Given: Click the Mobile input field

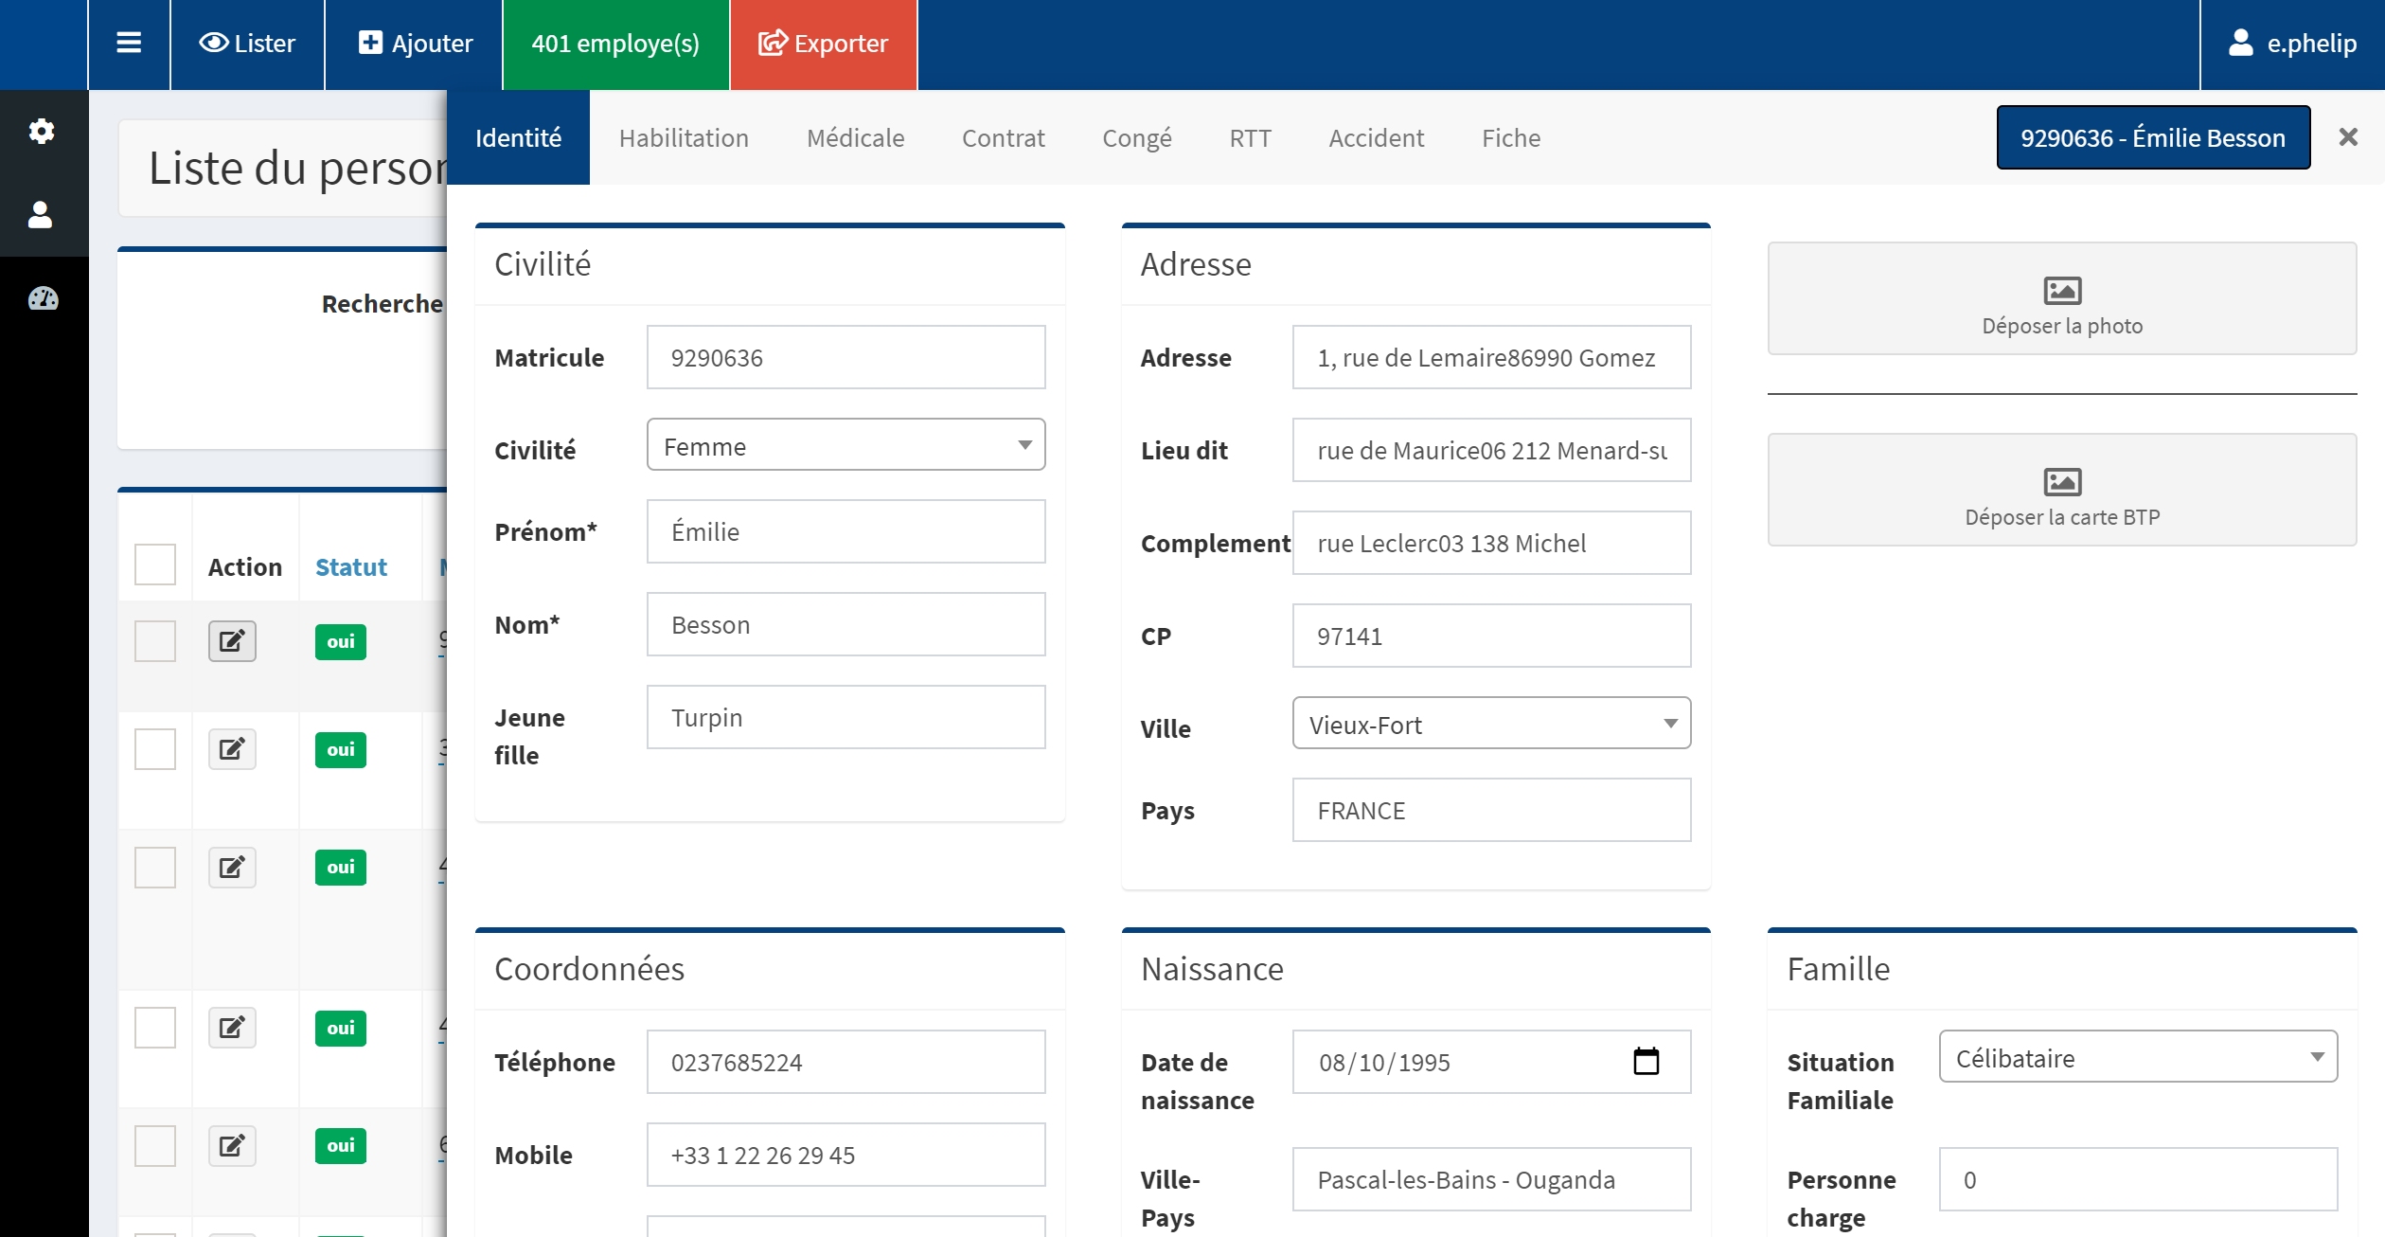Looking at the screenshot, I should [x=845, y=1155].
